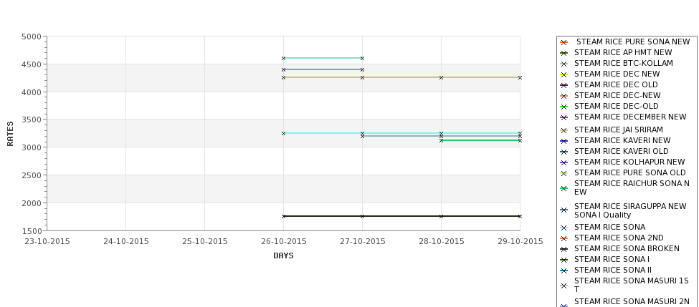The image size is (699, 307).
Task: Click the 1750 data point at 28-10-2015
Action: 442,216
